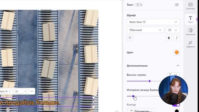Click the Высота строки slider handle
Viewport: 199px width, 112px height.
150,81
